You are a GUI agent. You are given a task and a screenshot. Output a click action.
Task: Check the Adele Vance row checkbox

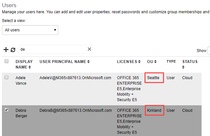tap(6, 78)
